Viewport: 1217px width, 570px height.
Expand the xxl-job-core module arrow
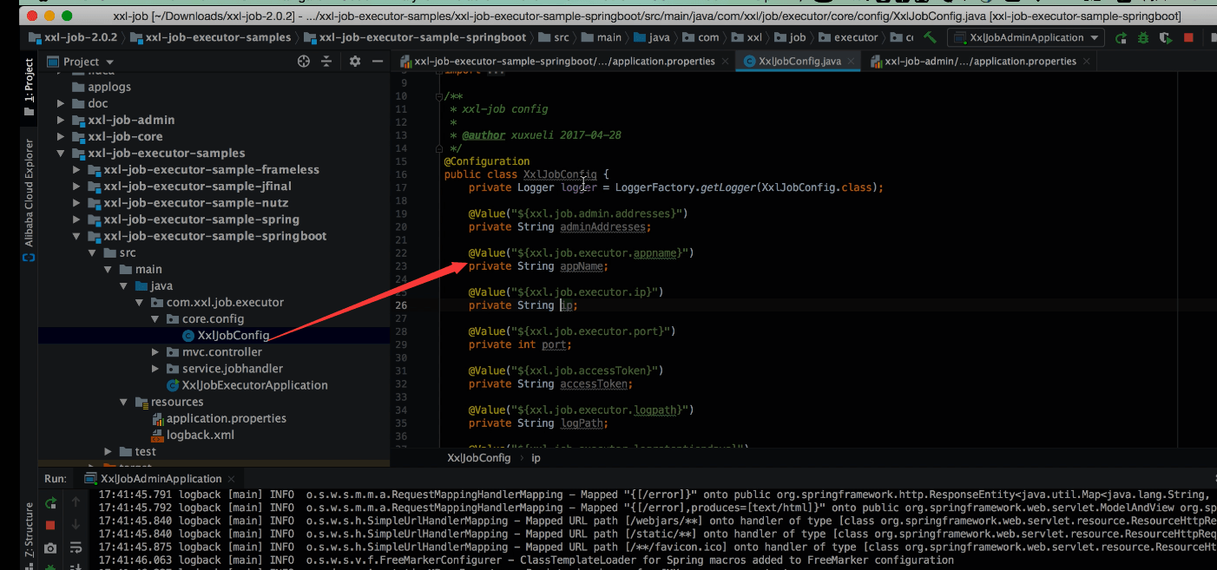(x=61, y=136)
